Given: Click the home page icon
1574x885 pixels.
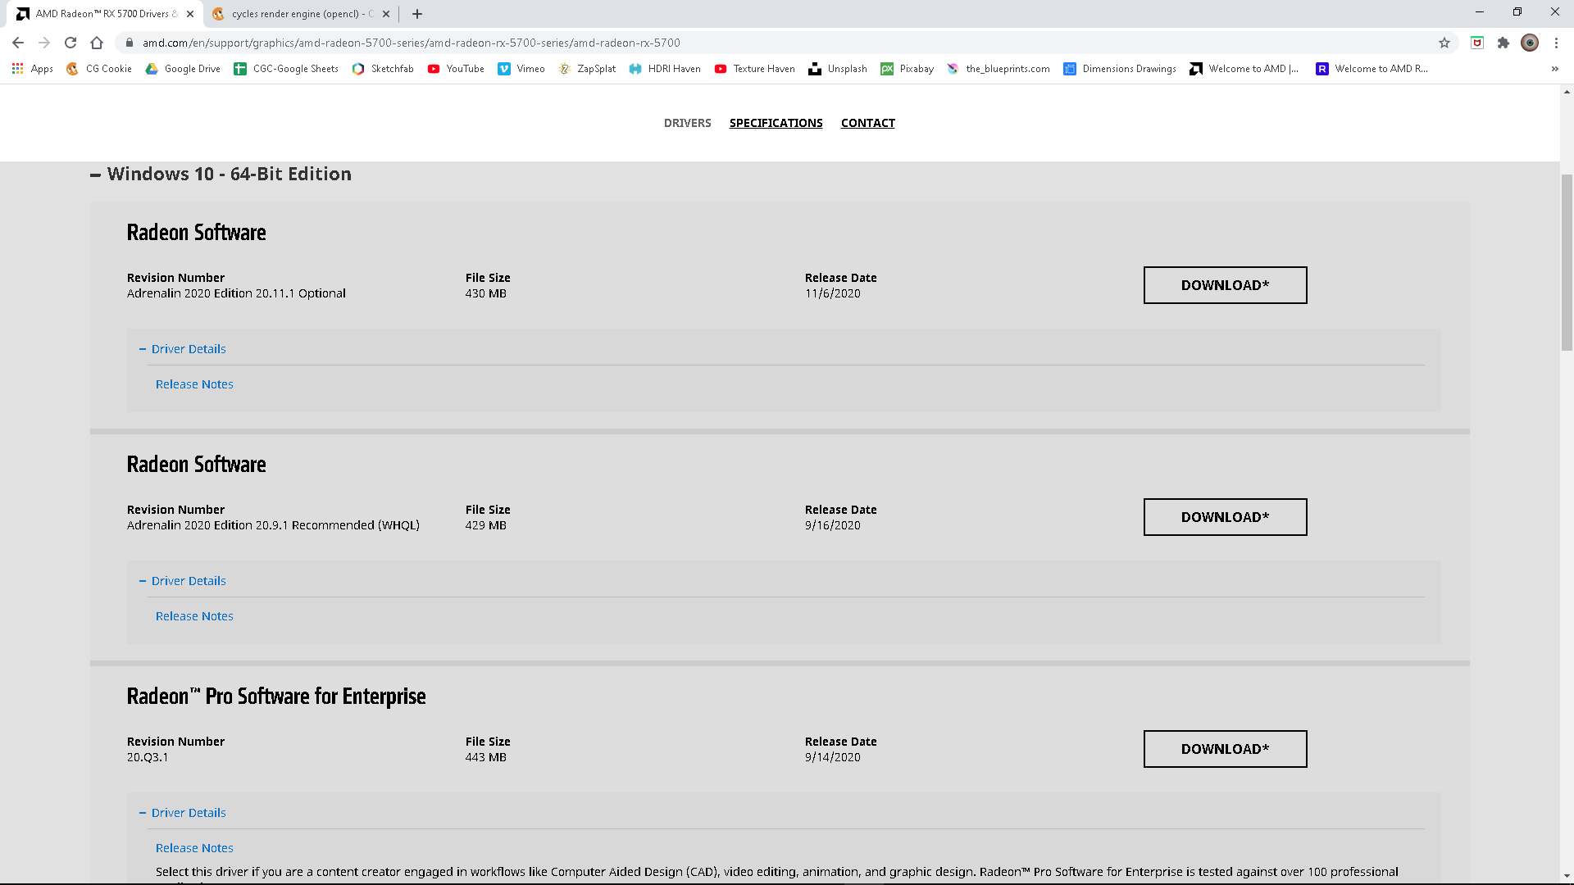Looking at the screenshot, I should [x=97, y=43].
